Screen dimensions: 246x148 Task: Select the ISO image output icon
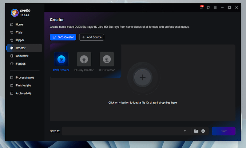pyautogui.click(x=203, y=131)
